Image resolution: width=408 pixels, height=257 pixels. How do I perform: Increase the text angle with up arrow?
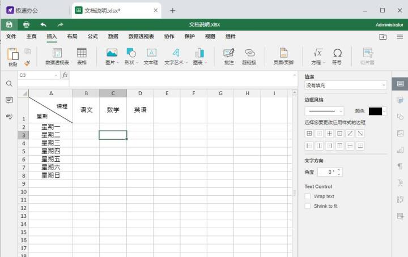[x=339, y=170]
